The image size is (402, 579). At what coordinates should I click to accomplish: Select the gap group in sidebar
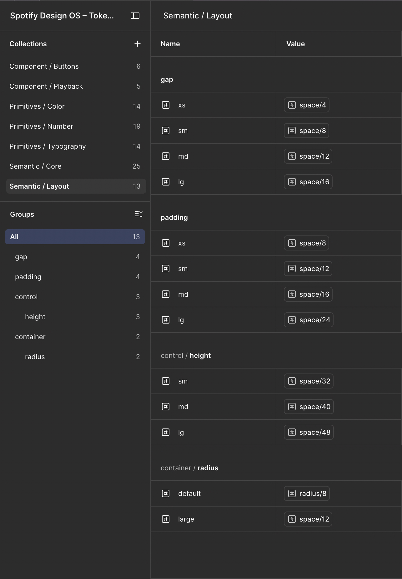75,257
